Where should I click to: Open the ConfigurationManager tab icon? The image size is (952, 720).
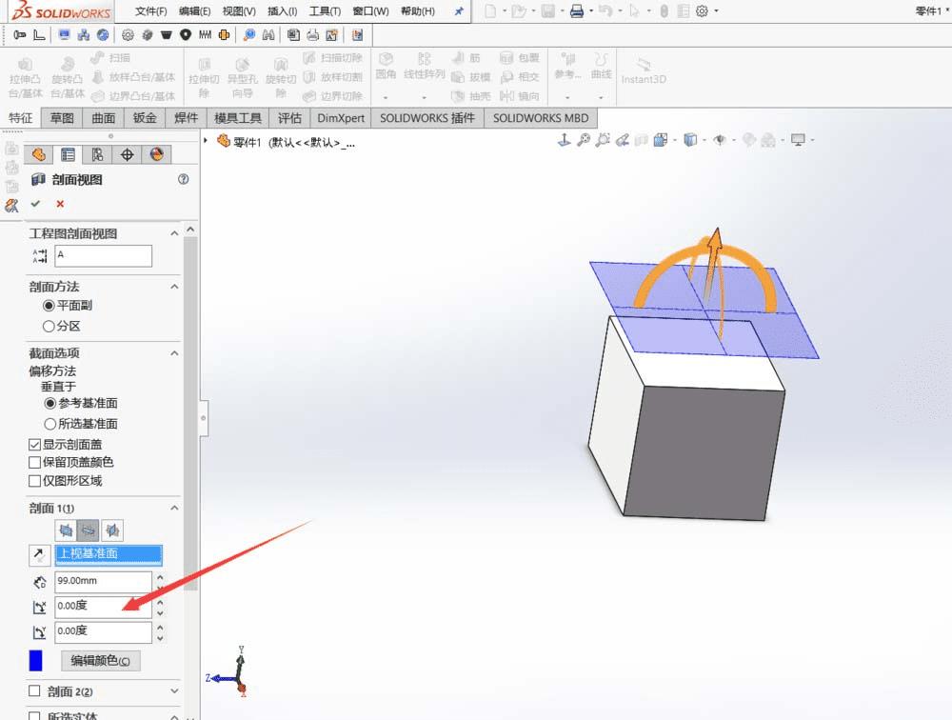click(x=97, y=155)
